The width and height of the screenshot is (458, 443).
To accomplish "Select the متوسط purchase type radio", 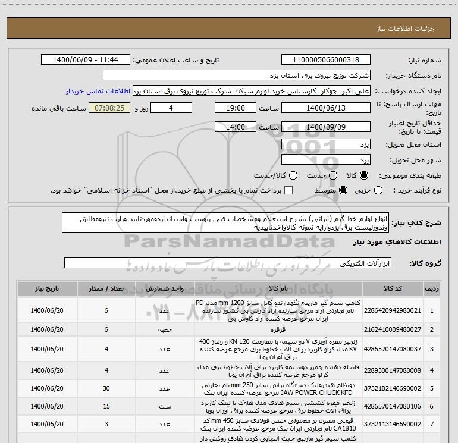I will [x=343, y=190].
